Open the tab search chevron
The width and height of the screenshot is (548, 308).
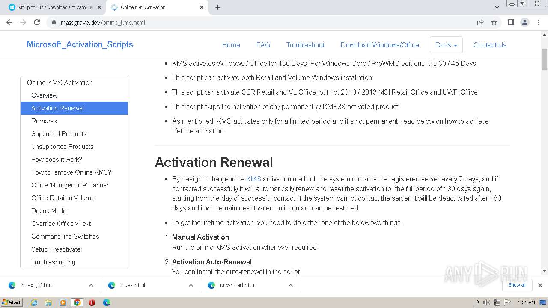coord(497,7)
